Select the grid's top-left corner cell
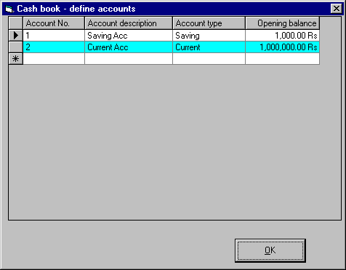 coord(16,23)
